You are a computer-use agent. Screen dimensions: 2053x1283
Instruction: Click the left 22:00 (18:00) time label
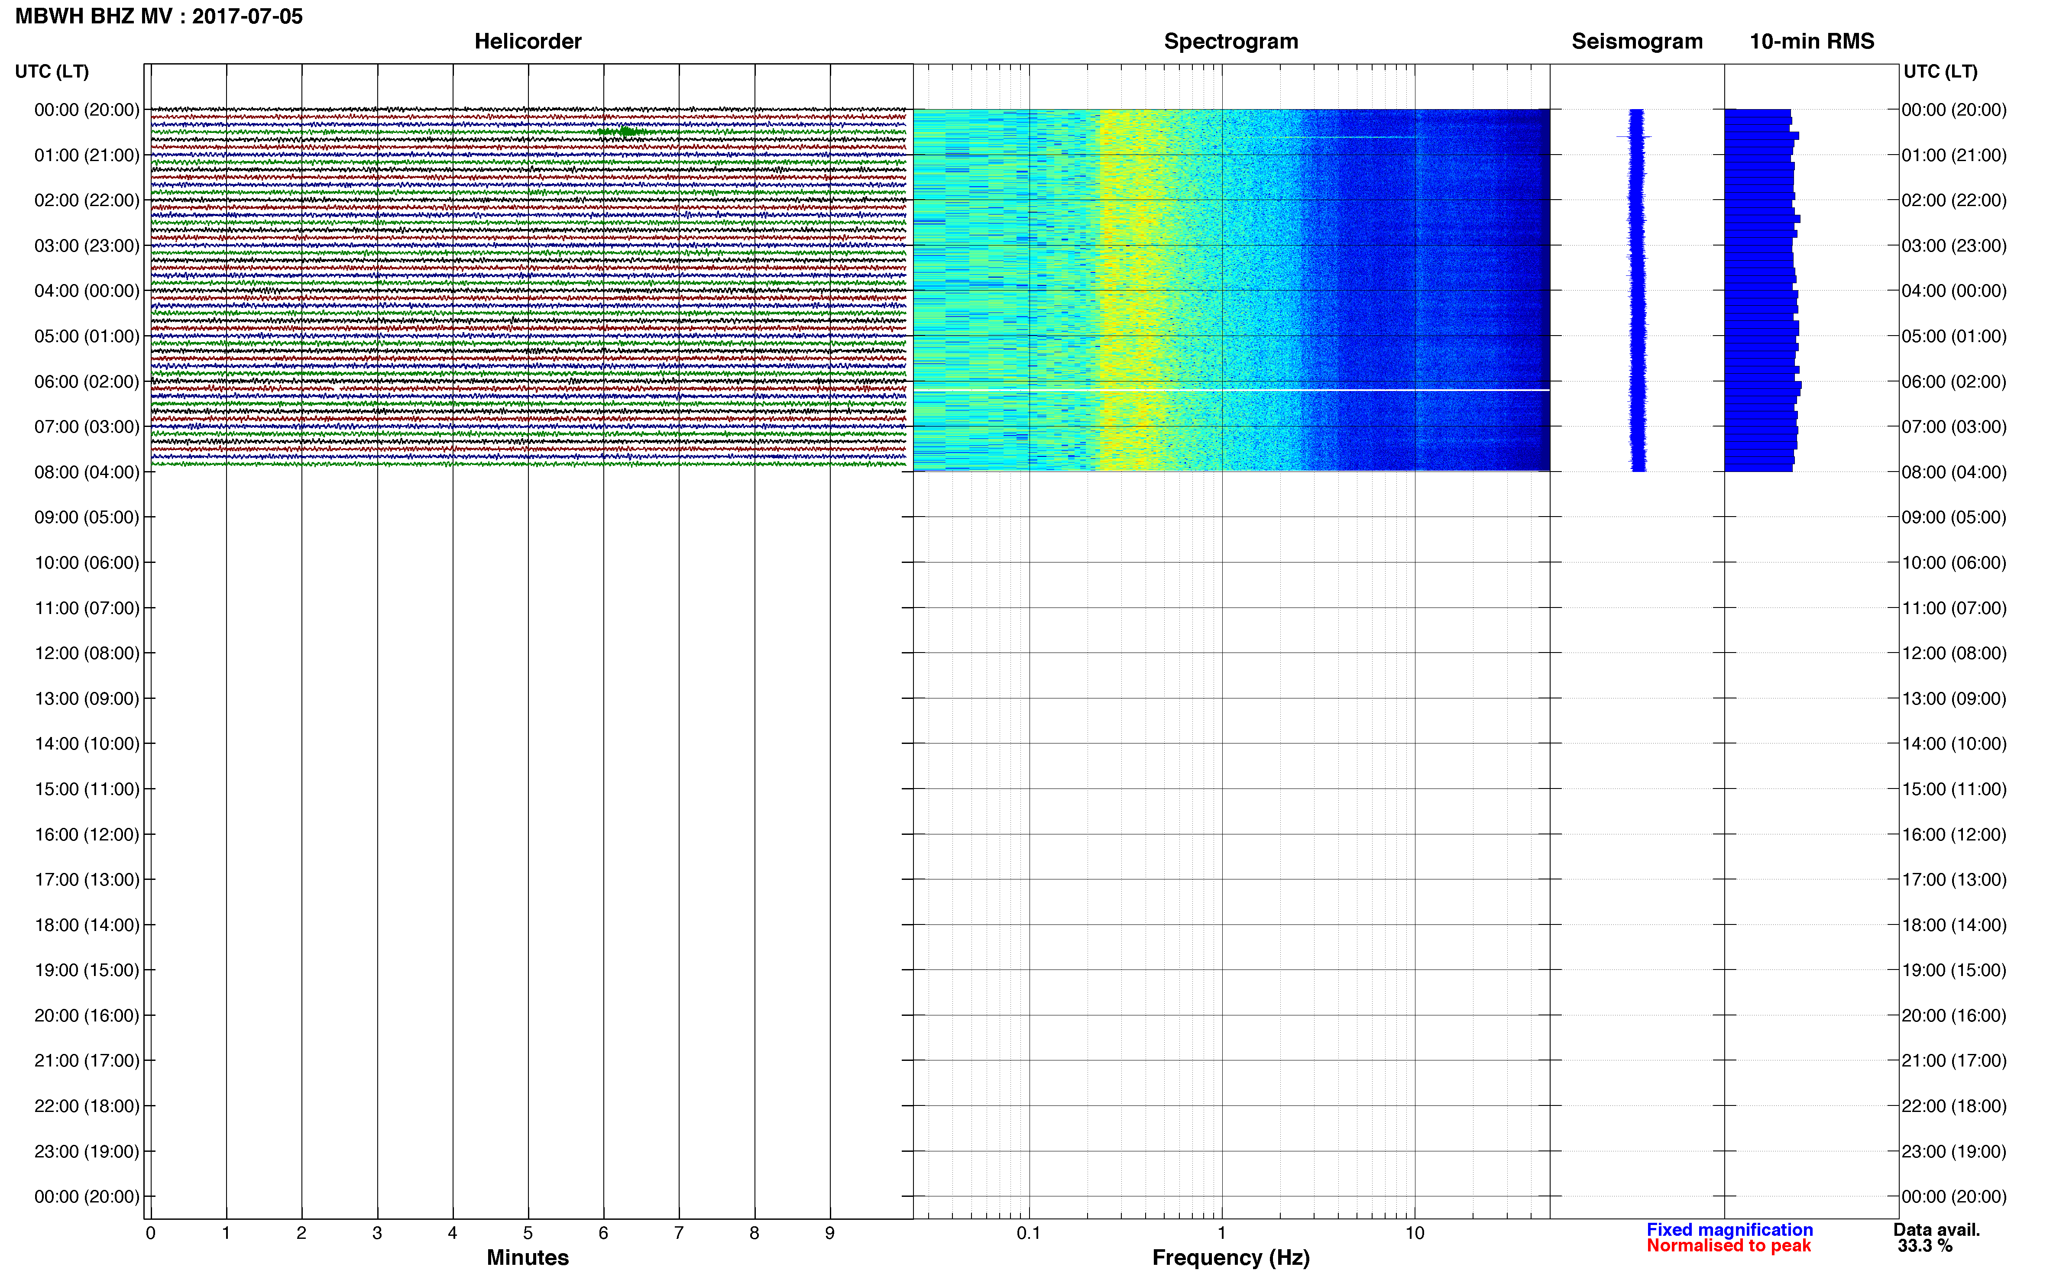(87, 1106)
